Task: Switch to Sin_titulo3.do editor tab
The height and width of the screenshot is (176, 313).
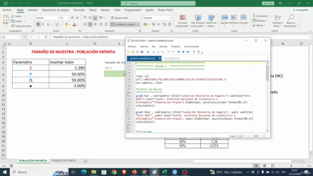Action: pyautogui.click(x=172, y=58)
